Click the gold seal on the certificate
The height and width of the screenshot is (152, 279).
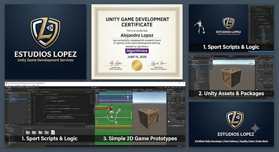137,66
